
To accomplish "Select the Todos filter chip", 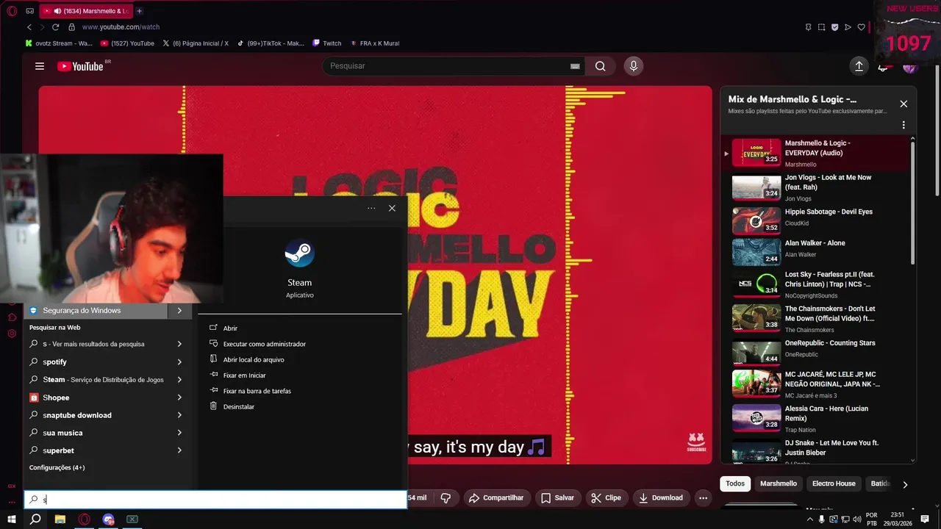I will pyautogui.click(x=735, y=483).
